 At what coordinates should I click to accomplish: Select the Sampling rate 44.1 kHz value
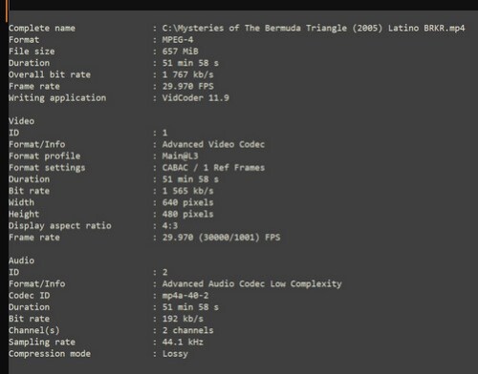[x=183, y=343]
